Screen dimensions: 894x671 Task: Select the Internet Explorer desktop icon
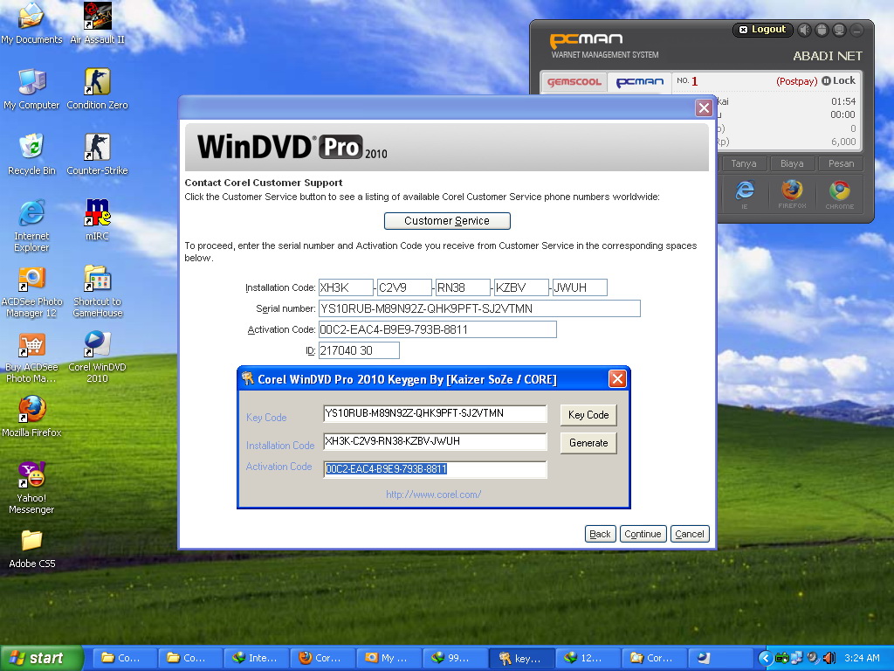[x=31, y=225]
